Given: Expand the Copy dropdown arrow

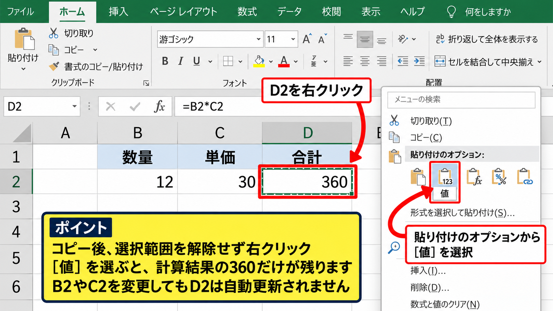Looking at the screenshot, I should coord(95,50).
